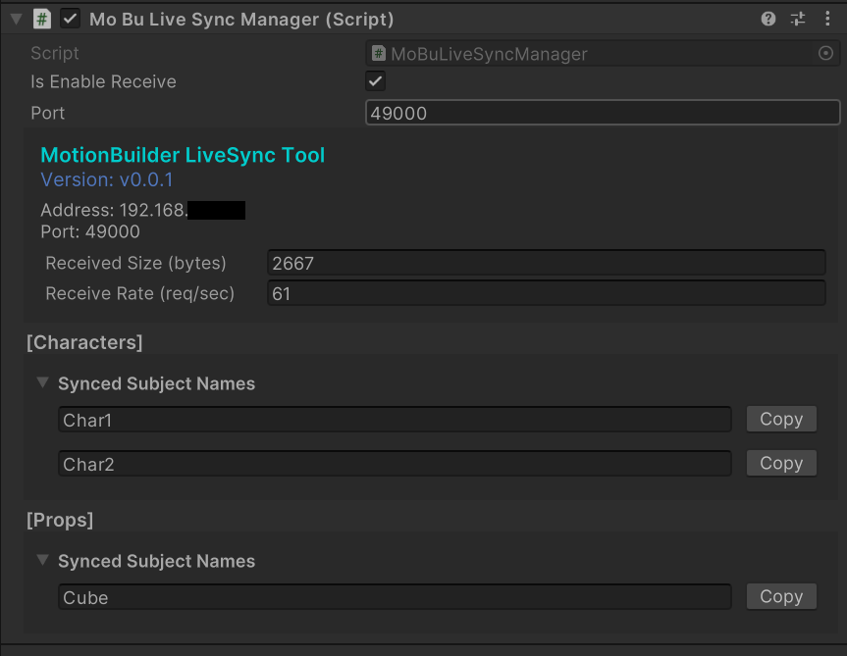Open the help documentation for this component
This screenshot has width=847, height=656.
click(x=768, y=18)
